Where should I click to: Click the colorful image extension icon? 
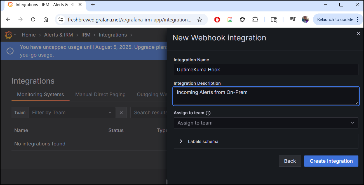(230, 20)
